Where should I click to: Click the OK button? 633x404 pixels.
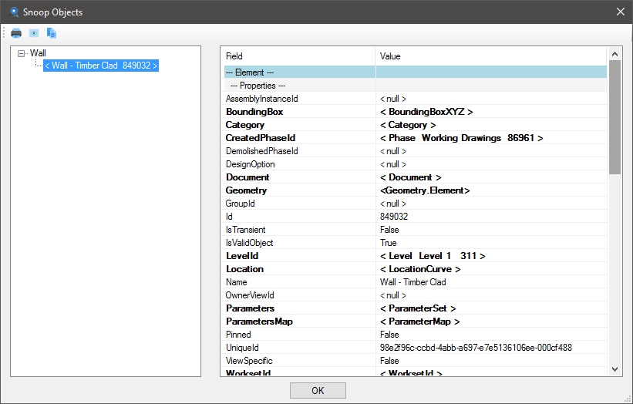[318, 390]
